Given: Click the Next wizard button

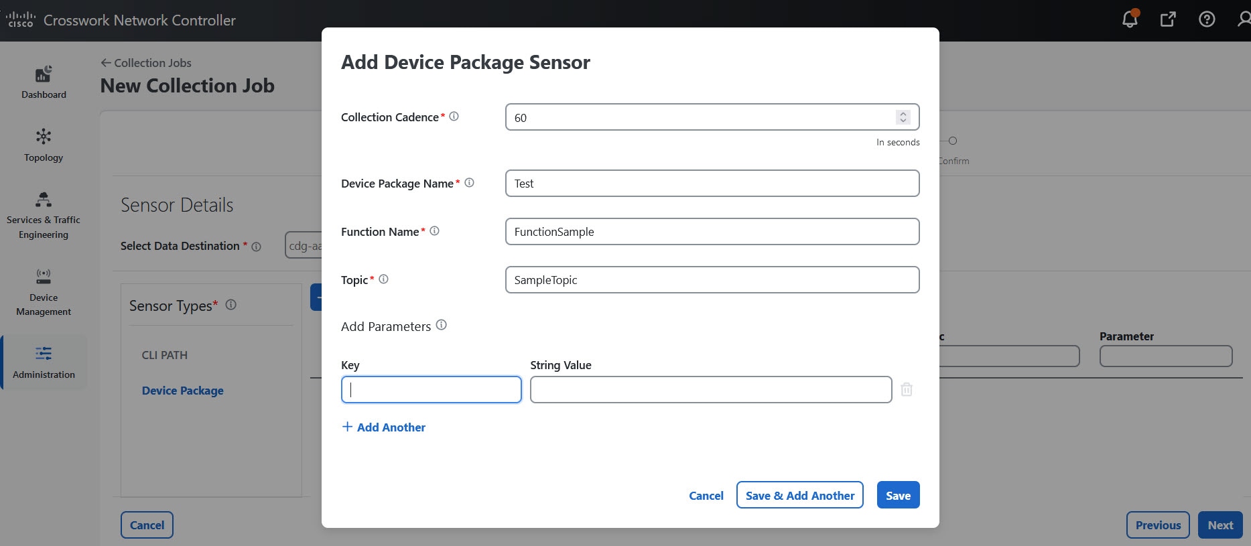Looking at the screenshot, I should pyautogui.click(x=1220, y=525).
